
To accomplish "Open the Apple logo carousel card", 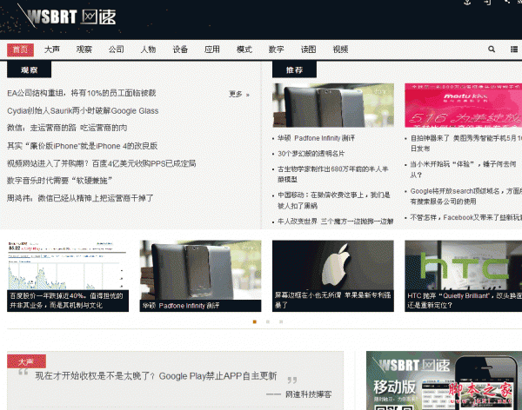I will click(333, 276).
